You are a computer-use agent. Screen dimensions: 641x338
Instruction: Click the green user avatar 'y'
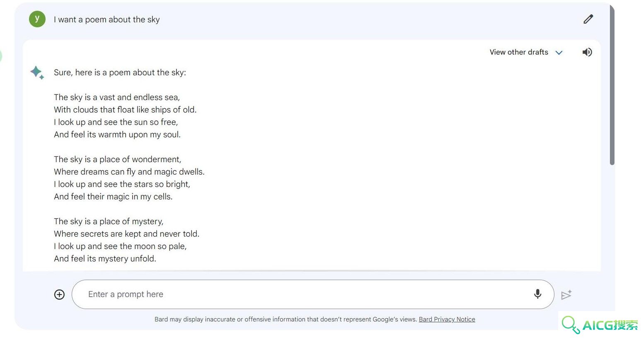coord(37,19)
